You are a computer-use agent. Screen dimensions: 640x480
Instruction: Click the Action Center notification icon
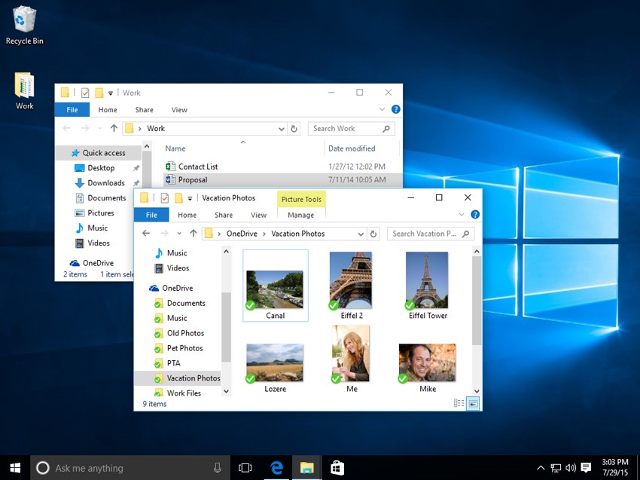[x=586, y=468]
